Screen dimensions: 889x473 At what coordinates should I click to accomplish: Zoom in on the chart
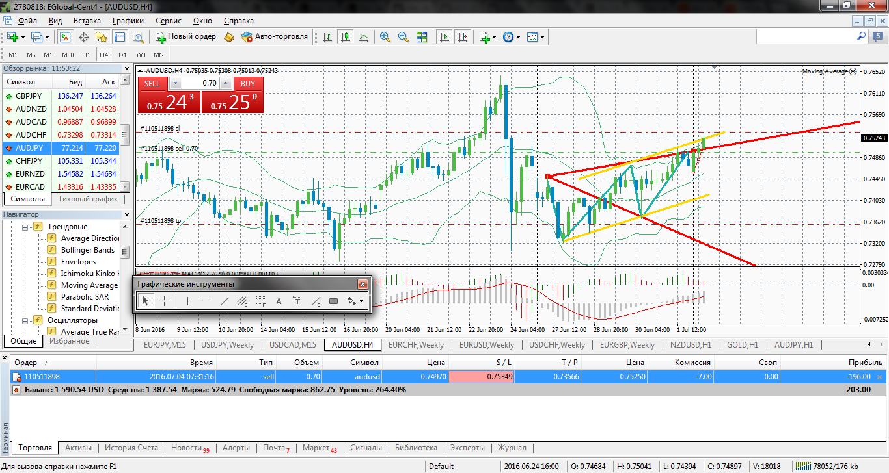coord(385,37)
